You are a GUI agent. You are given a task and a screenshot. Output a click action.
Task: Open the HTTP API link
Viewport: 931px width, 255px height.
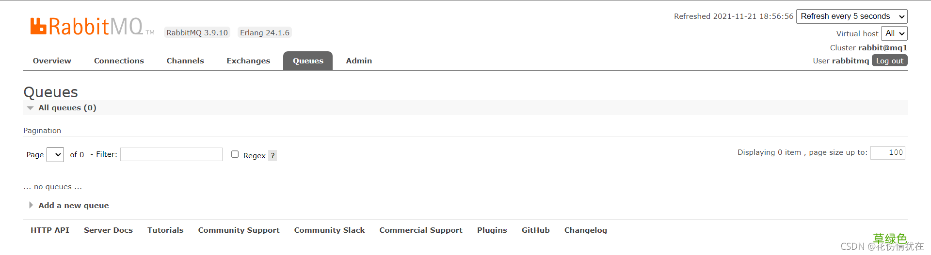coord(50,230)
